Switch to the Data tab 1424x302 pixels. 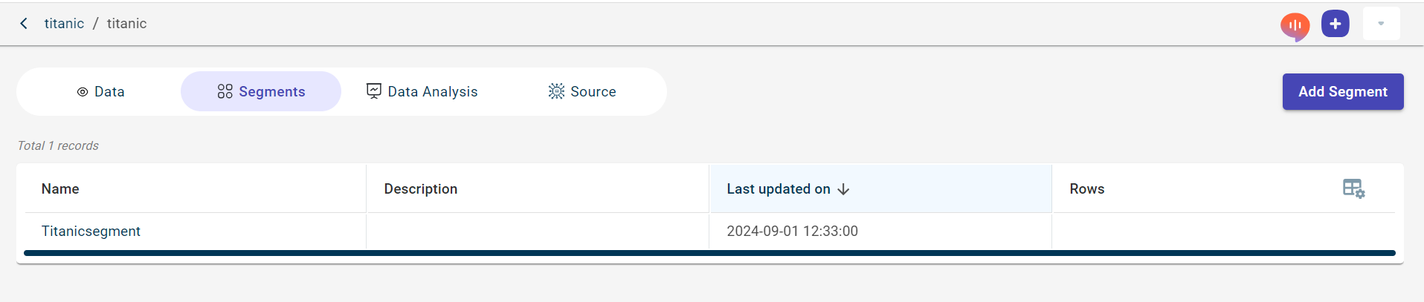(x=100, y=92)
